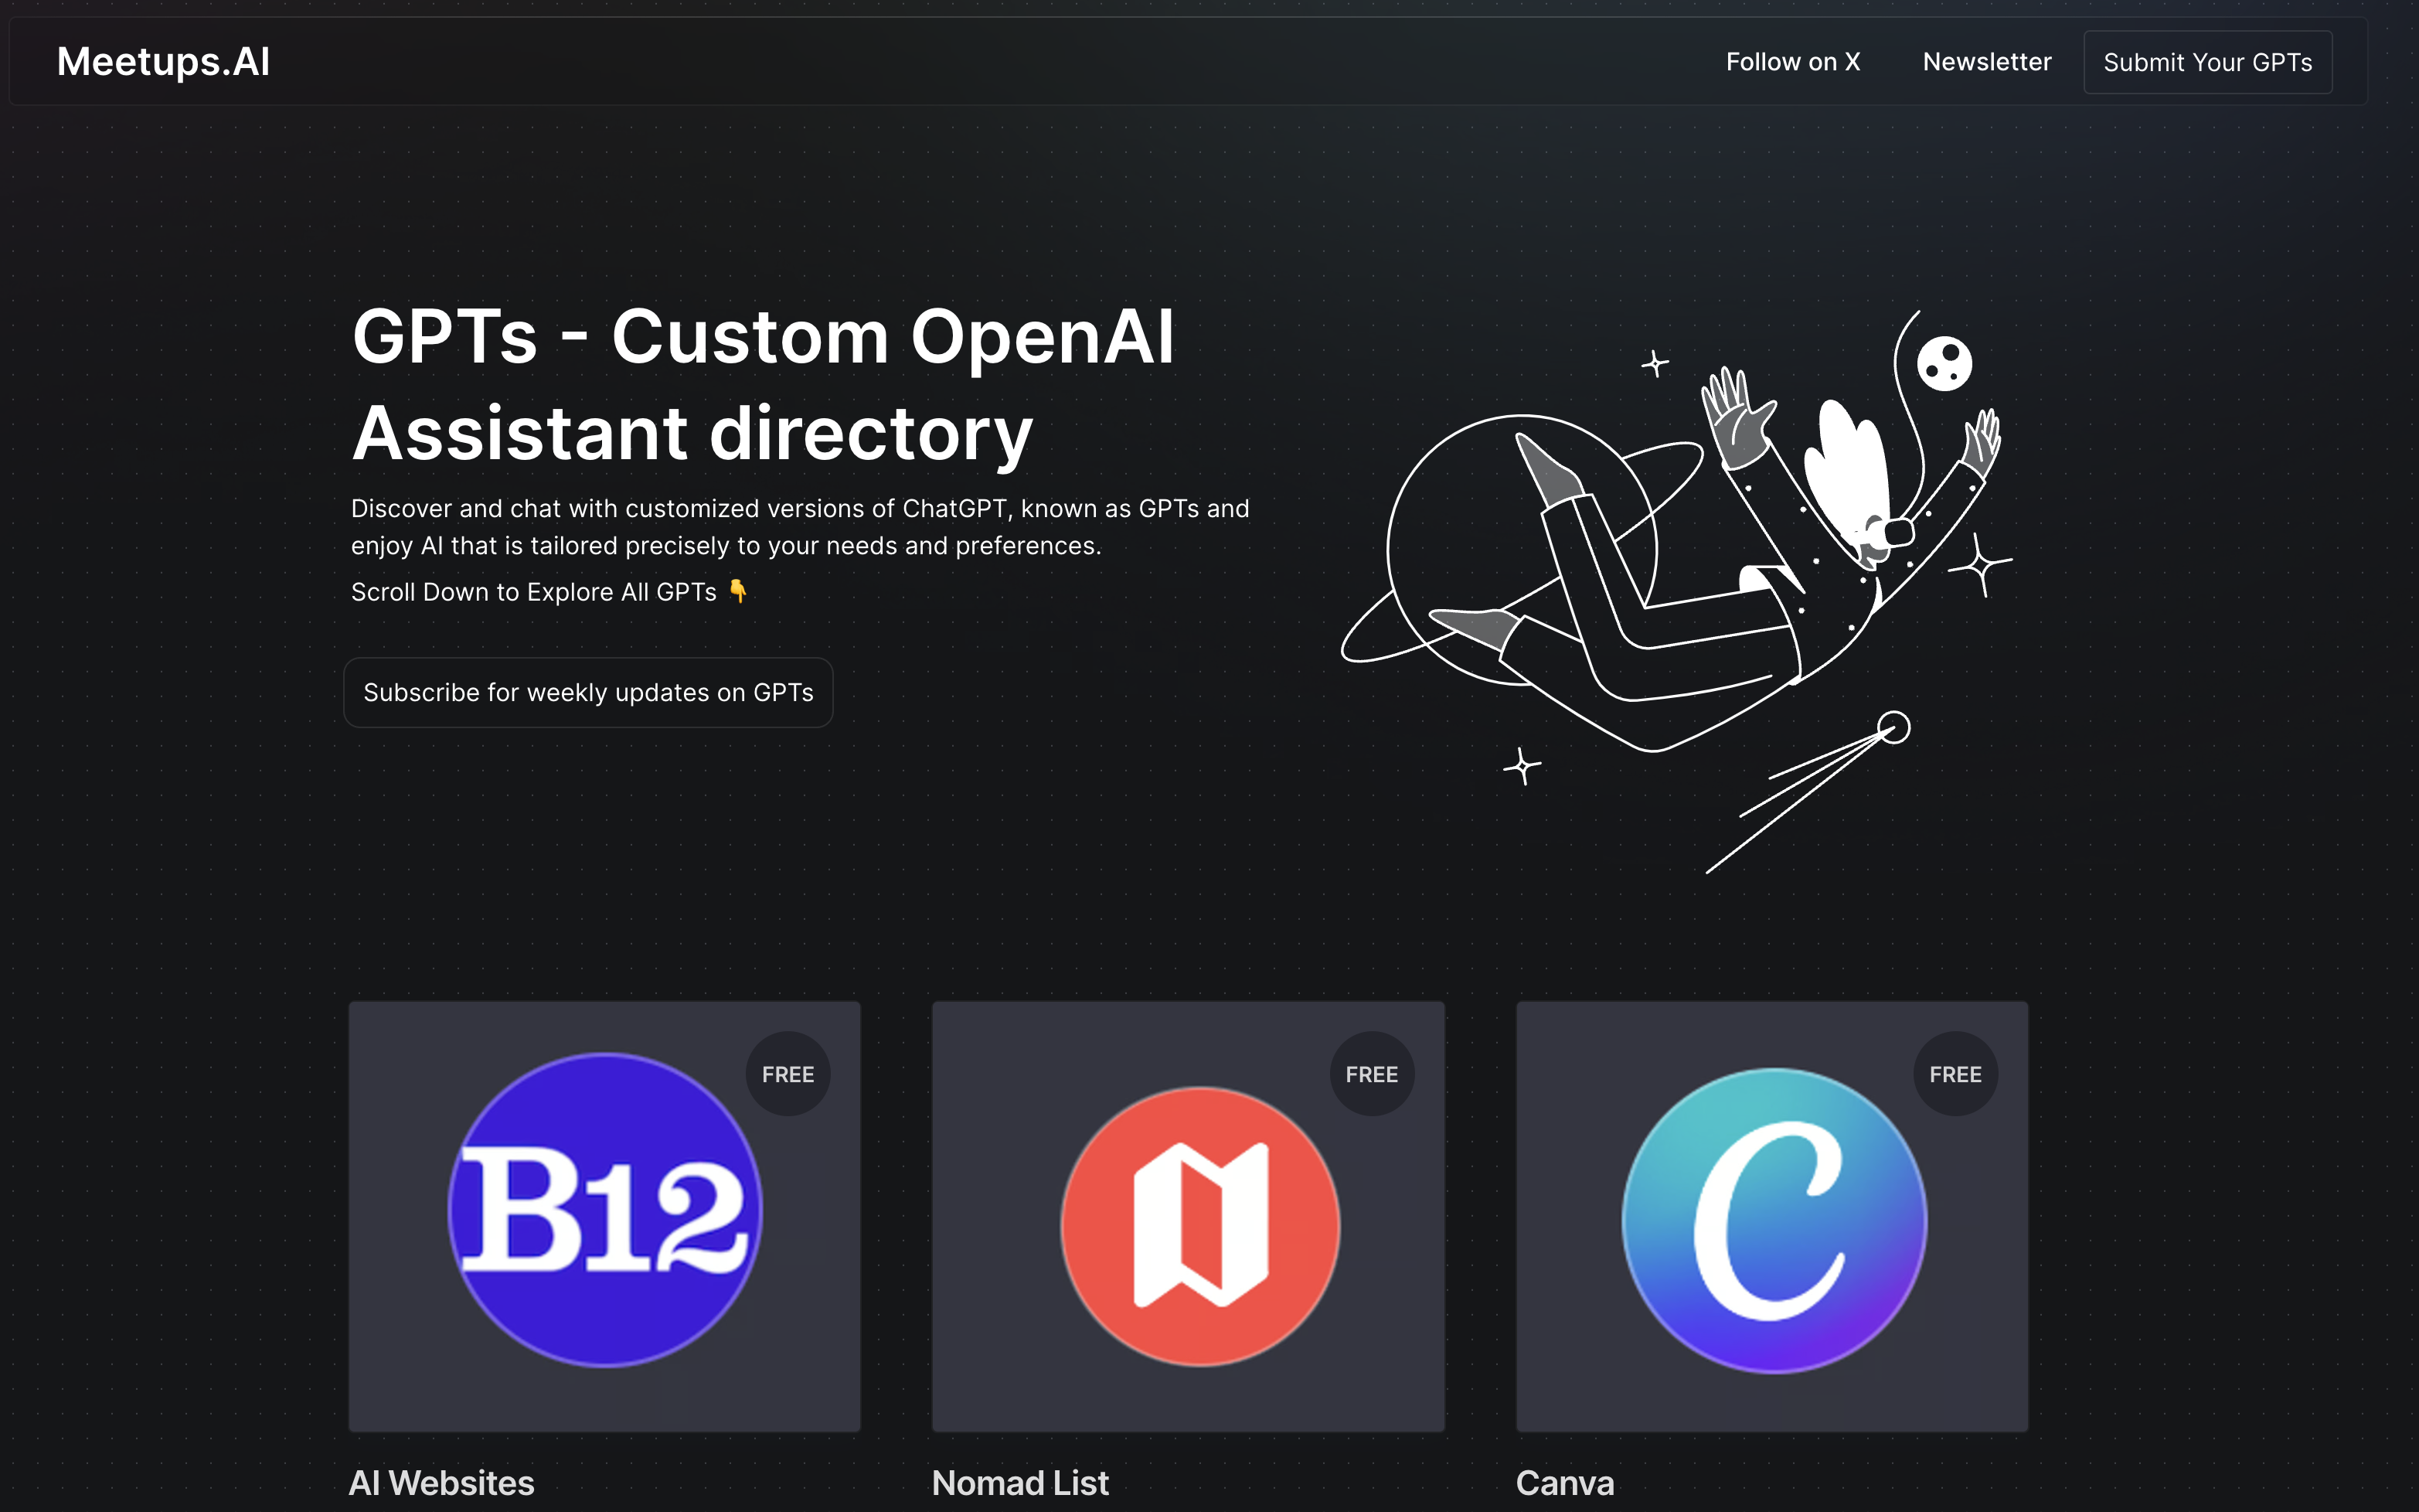Click the FREE badge on Nomad List card
The image size is (2419, 1512).
point(1372,1074)
